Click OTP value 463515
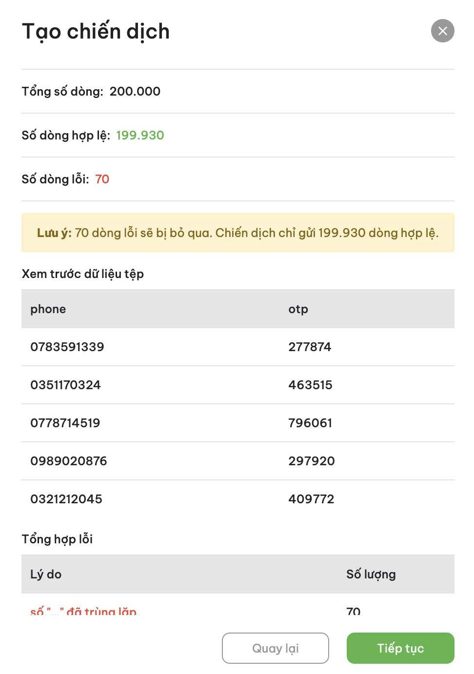The height and width of the screenshot is (674, 474). tap(310, 385)
